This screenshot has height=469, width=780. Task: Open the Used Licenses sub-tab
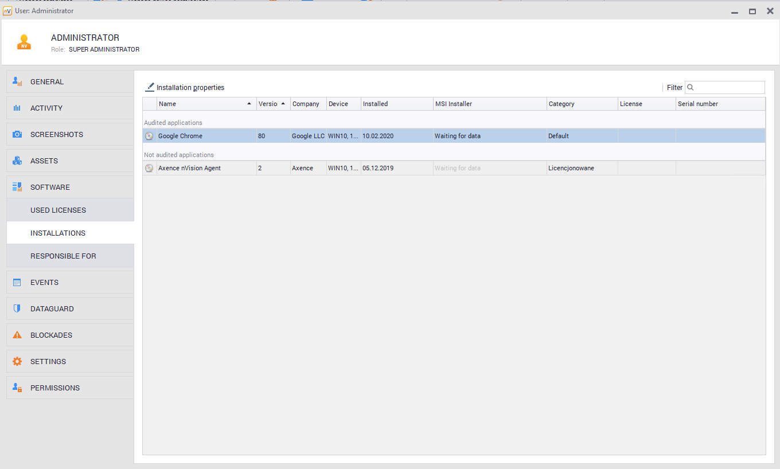58,210
